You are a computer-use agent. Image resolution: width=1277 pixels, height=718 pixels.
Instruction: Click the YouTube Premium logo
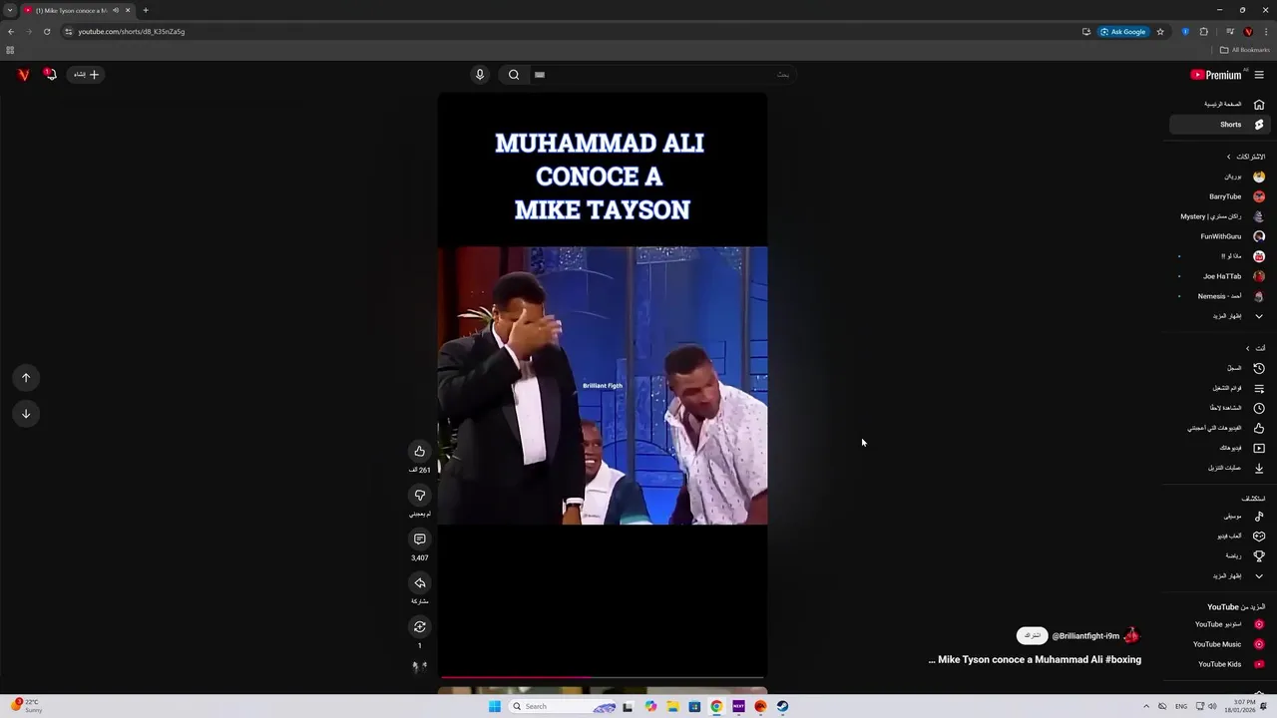pyautogui.click(x=1217, y=75)
